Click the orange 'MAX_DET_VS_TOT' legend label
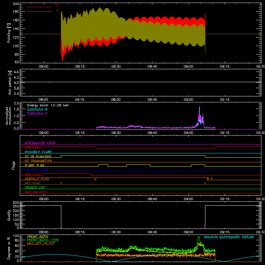The width and height of the screenshot is (265, 265). coord(41,243)
